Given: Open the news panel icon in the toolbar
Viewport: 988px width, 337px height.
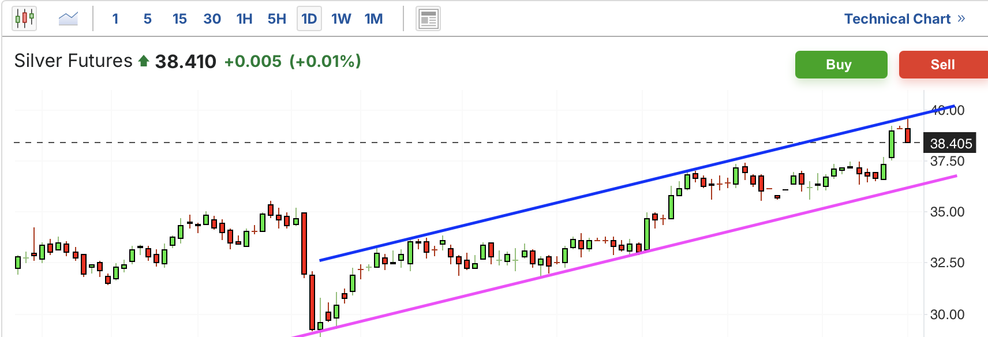Looking at the screenshot, I should [x=428, y=19].
